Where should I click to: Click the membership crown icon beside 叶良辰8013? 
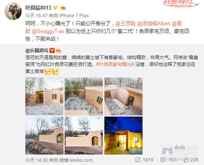(x=63, y=8)
